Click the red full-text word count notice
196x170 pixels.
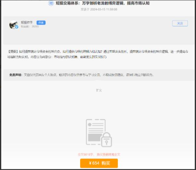pyautogui.click(x=99, y=154)
